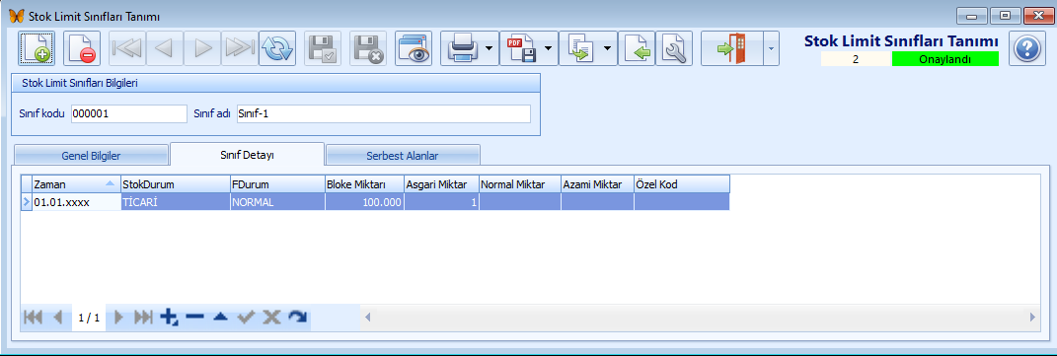Click the record number 2 field
The image size is (1057, 356).
(x=856, y=59)
